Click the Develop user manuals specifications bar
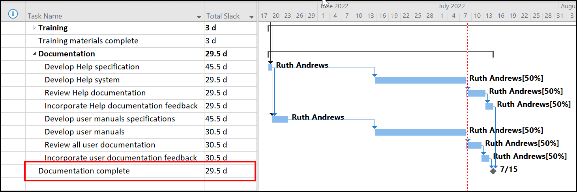This screenshot has height=192, width=577. tap(280, 119)
